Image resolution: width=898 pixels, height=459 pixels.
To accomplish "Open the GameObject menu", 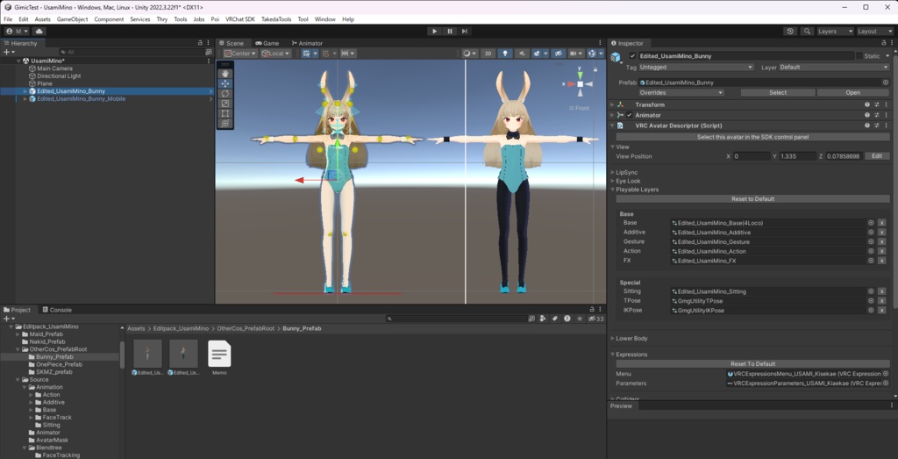I will (x=72, y=19).
